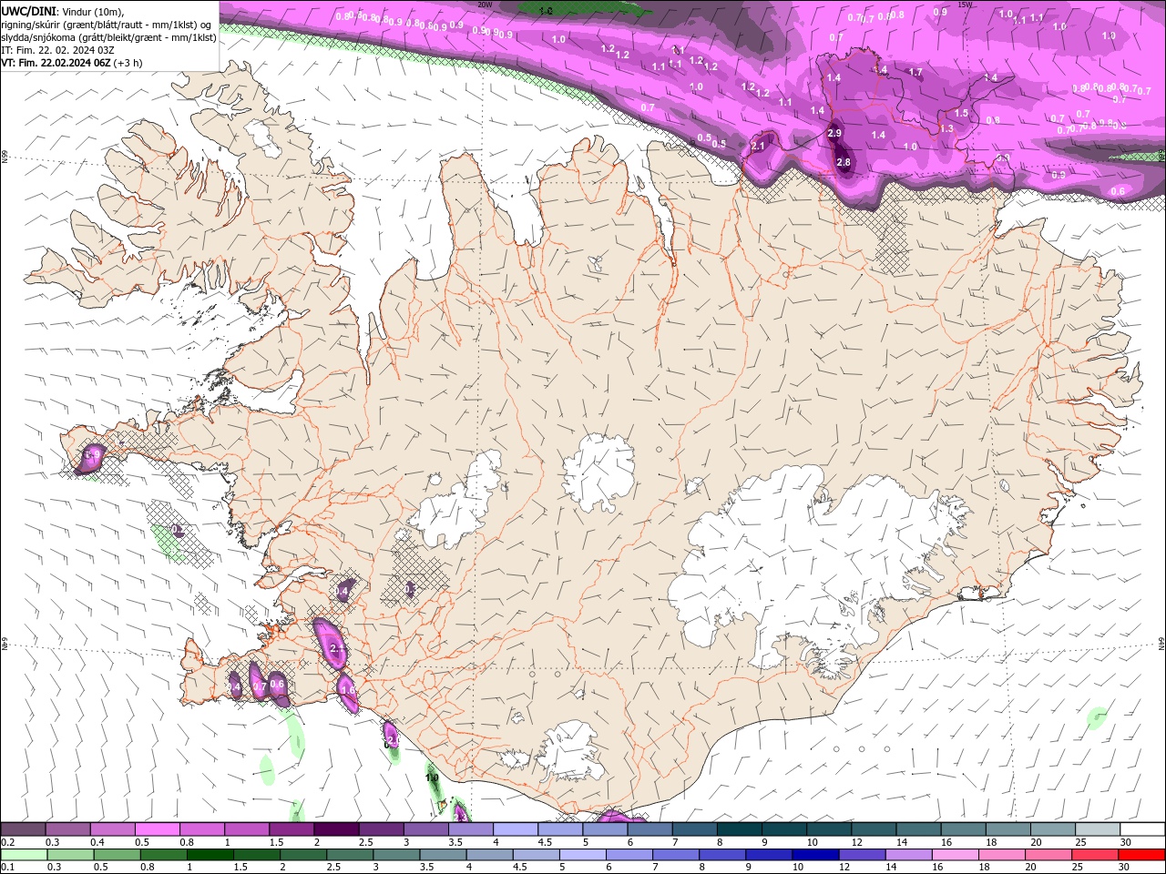Click the 1.3 value in the northeast
Viewport: 1166px width, 874px height.
point(946,129)
